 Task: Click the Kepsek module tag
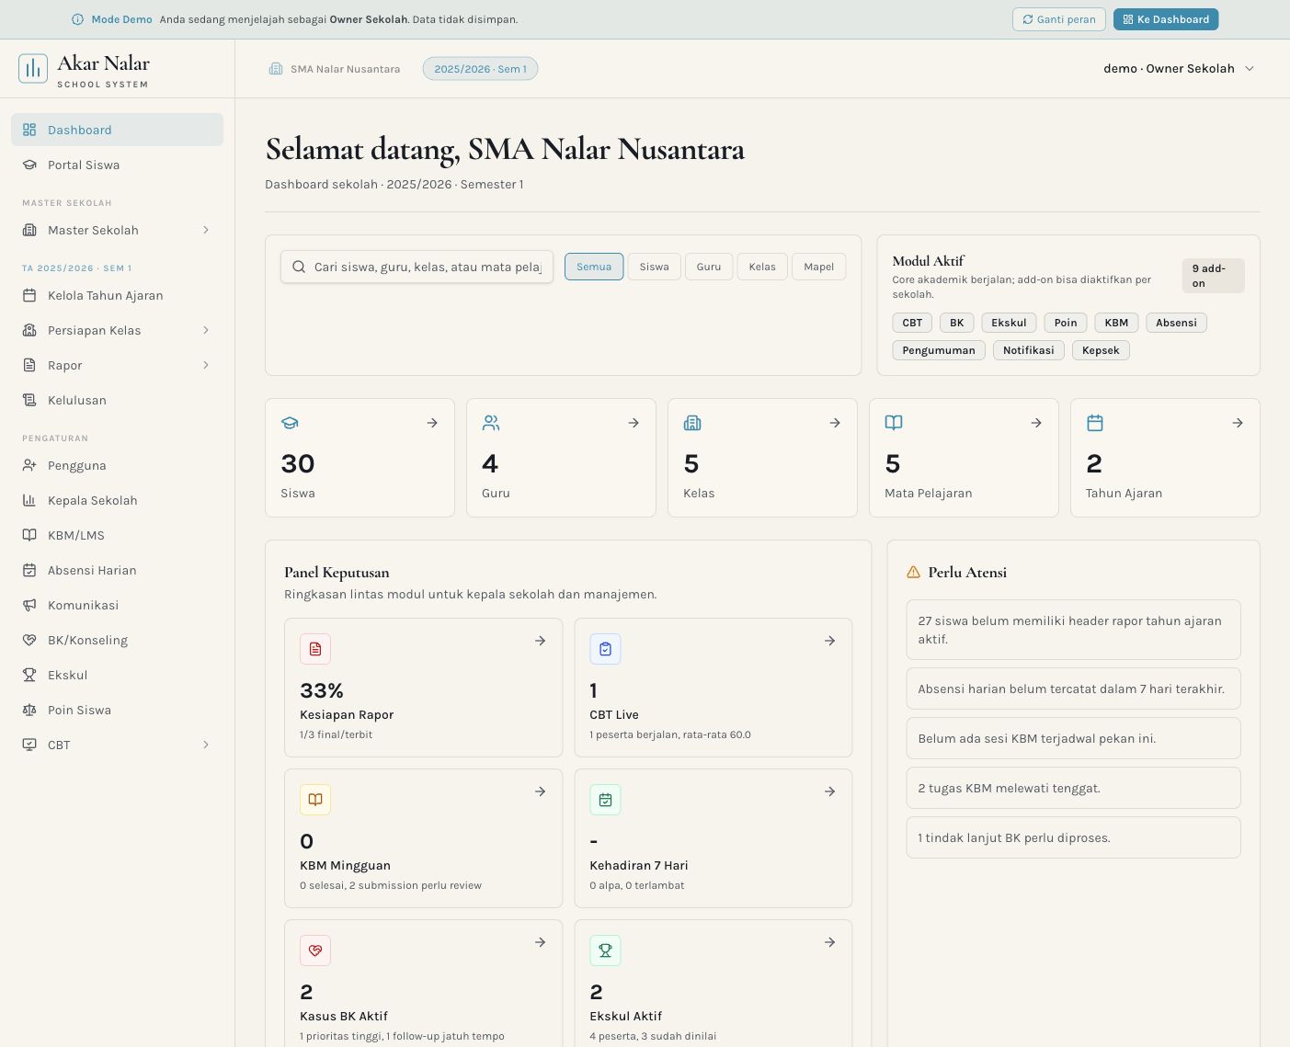1101,350
